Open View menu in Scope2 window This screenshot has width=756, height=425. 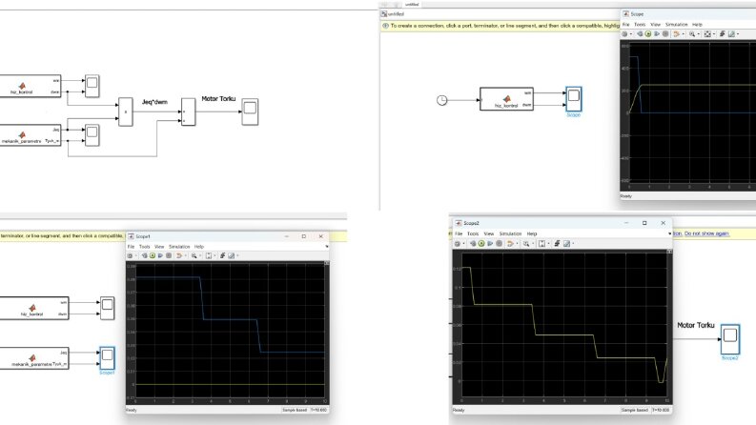point(489,233)
